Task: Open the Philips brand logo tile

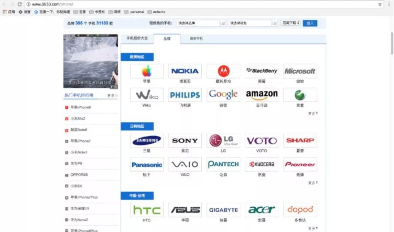Action: (x=185, y=95)
